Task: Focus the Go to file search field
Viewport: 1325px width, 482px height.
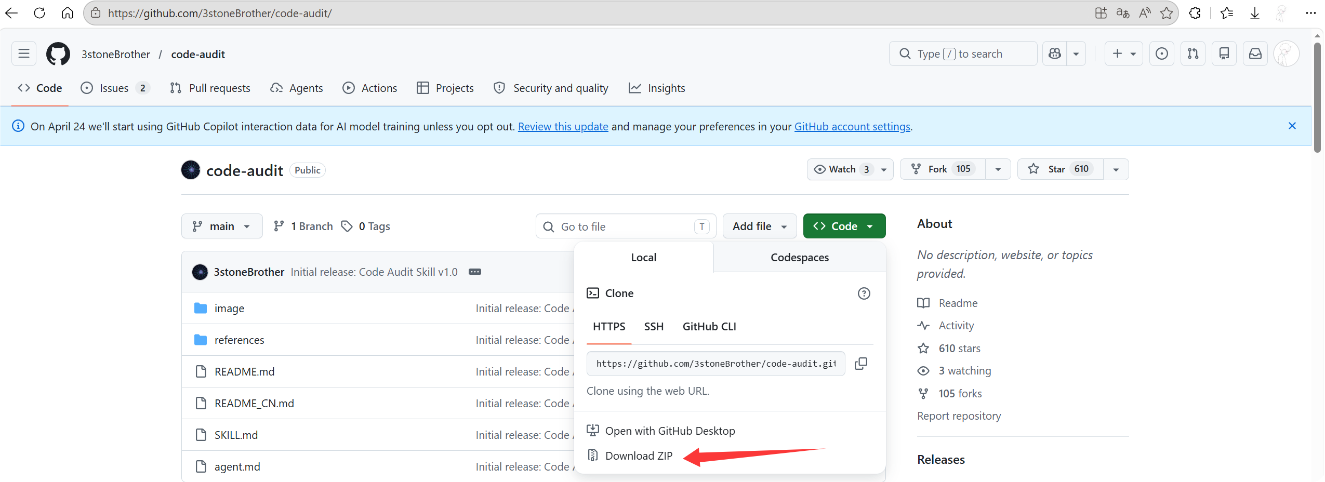Action: pyautogui.click(x=626, y=226)
